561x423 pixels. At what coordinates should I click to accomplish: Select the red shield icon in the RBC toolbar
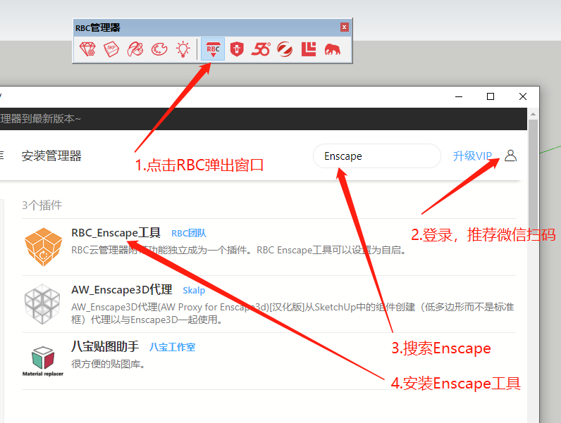(237, 49)
